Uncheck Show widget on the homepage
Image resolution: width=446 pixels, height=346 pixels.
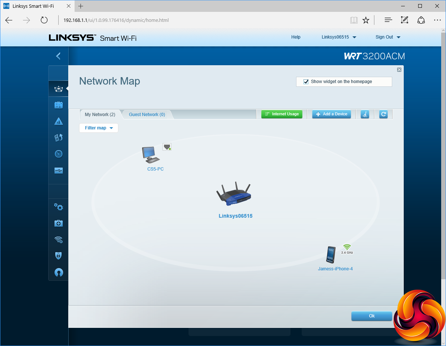click(x=306, y=82)
